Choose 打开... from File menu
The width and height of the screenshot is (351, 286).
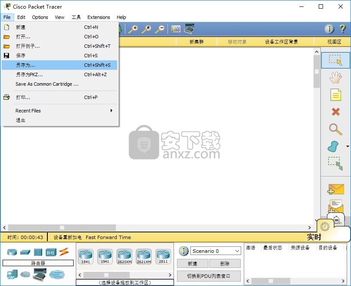click(59, 37)
